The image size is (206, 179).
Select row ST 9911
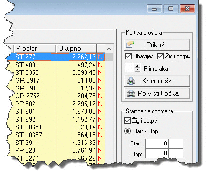point(59,143)
